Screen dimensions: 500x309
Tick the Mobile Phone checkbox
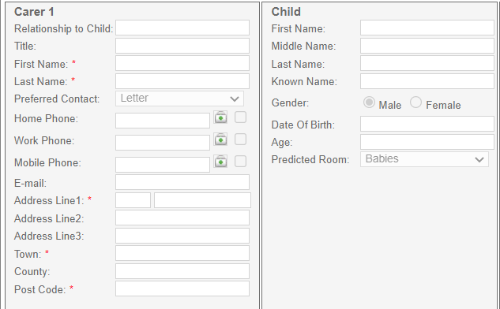point(240,161)
